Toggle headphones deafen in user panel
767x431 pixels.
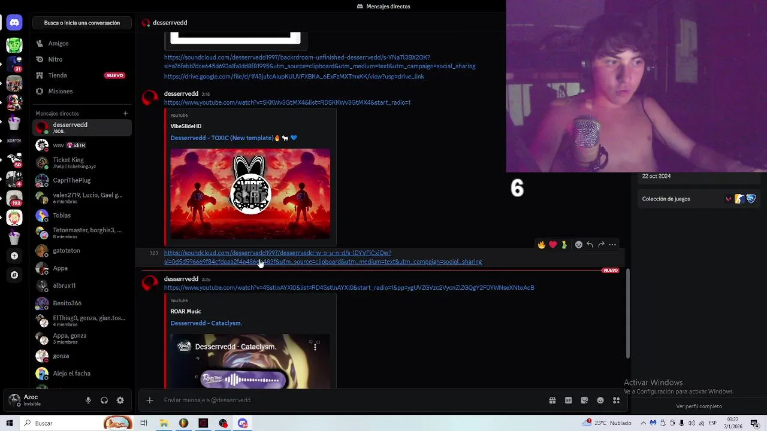click(104, 400)
